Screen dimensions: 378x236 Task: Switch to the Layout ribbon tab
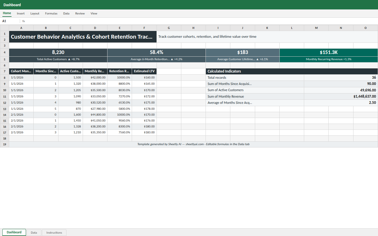(x=35, y=13)
